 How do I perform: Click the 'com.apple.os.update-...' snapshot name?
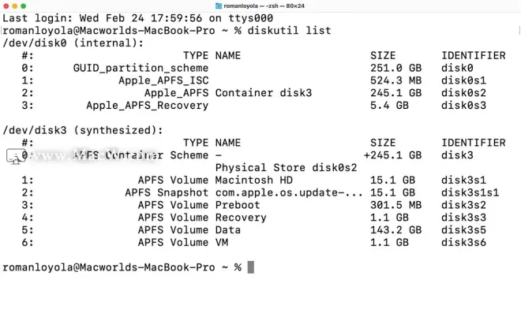coord(289,192)
